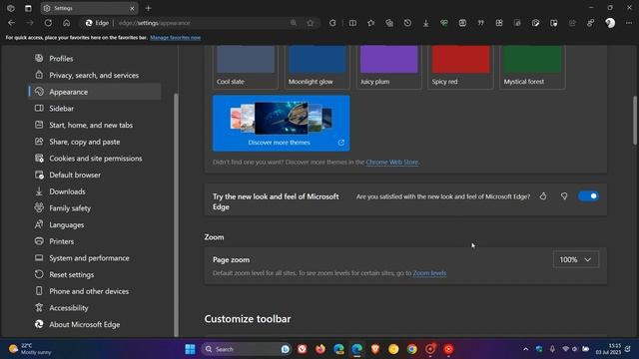Open the Discover more themes card
The height and width of the screenshot is (359, 639).
[282, 124]
